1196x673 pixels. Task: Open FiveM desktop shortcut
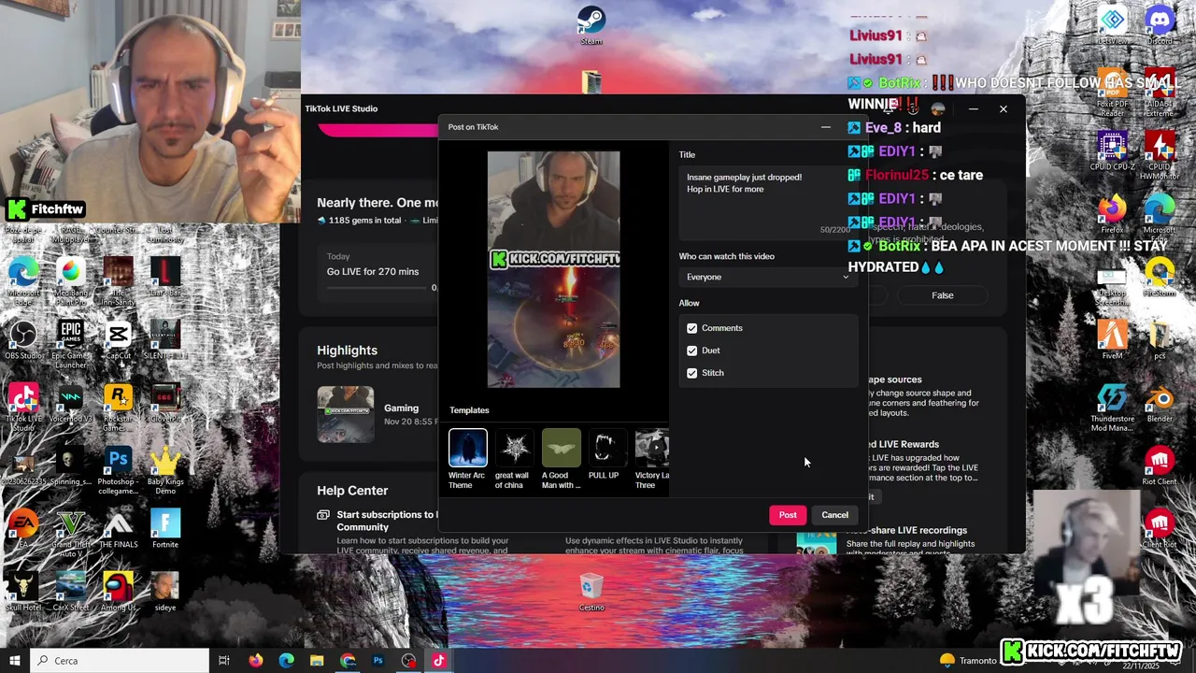click(x=1112, y=340)
